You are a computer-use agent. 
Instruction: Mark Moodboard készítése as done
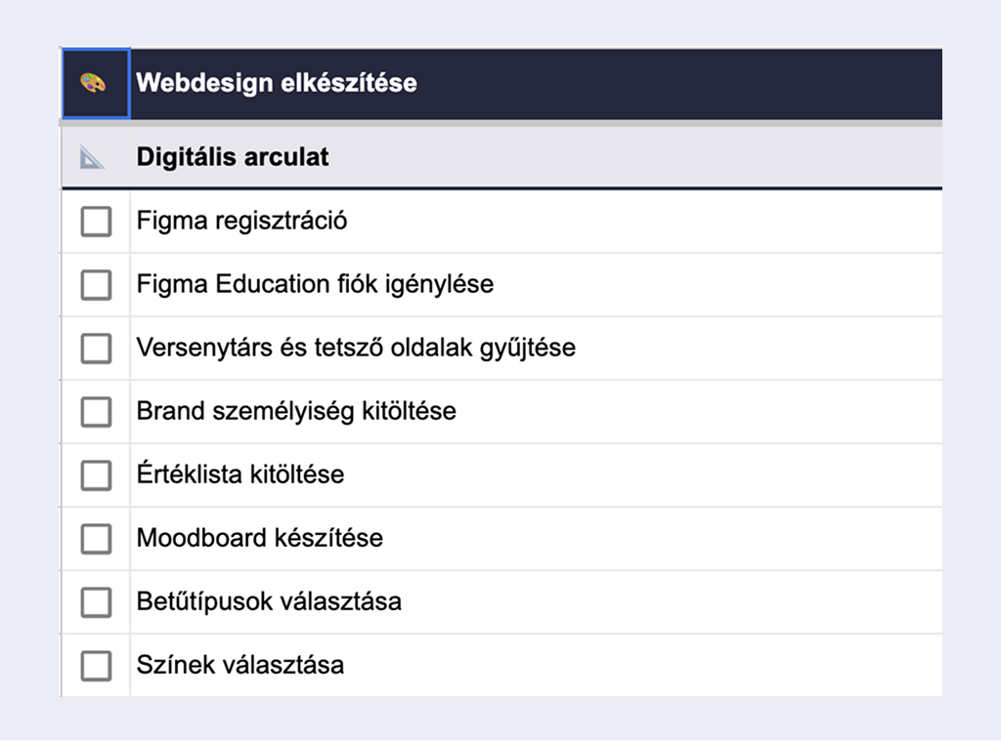coord(96,539)
